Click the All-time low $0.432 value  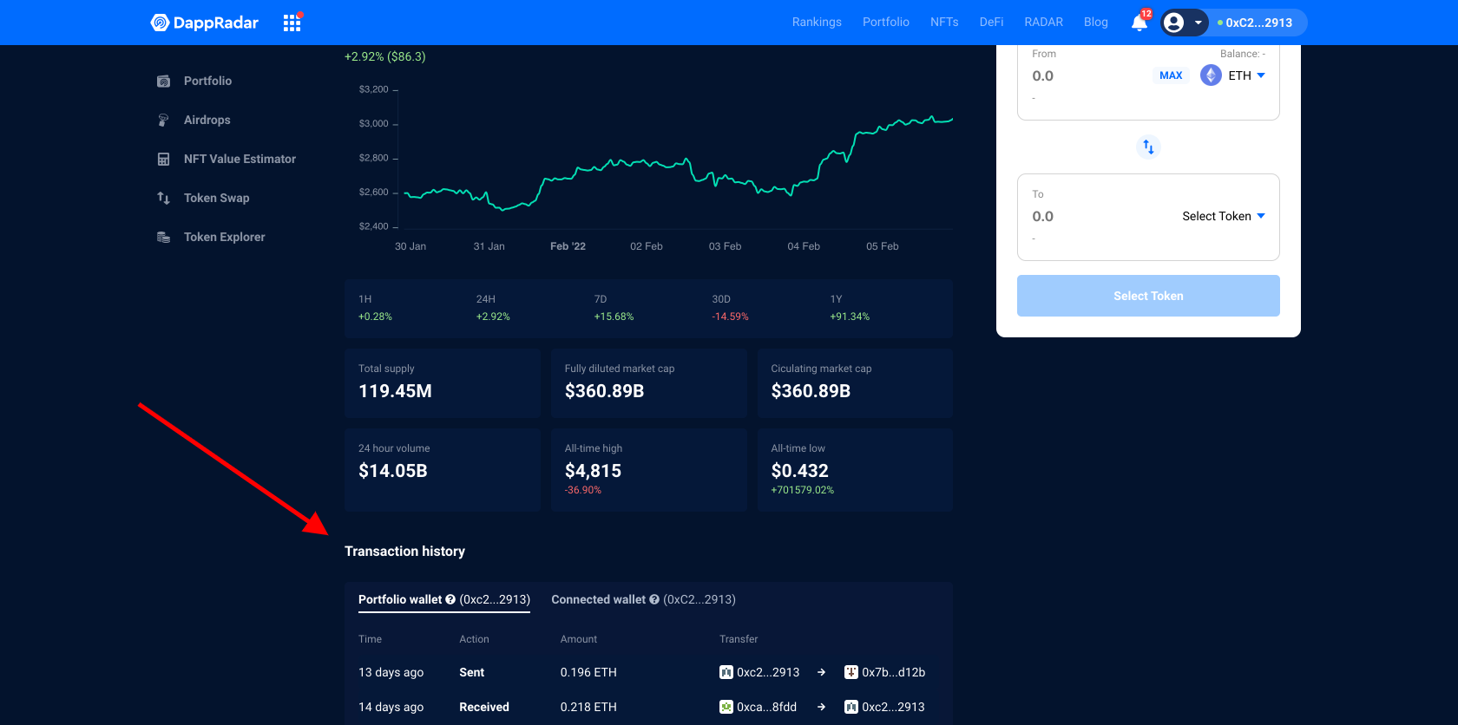pyautogui.click(x=799, y=471)
